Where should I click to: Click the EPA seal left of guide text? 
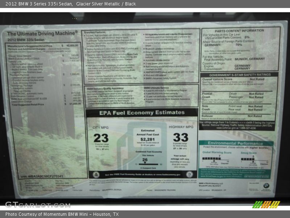click(x=96, y=174)
